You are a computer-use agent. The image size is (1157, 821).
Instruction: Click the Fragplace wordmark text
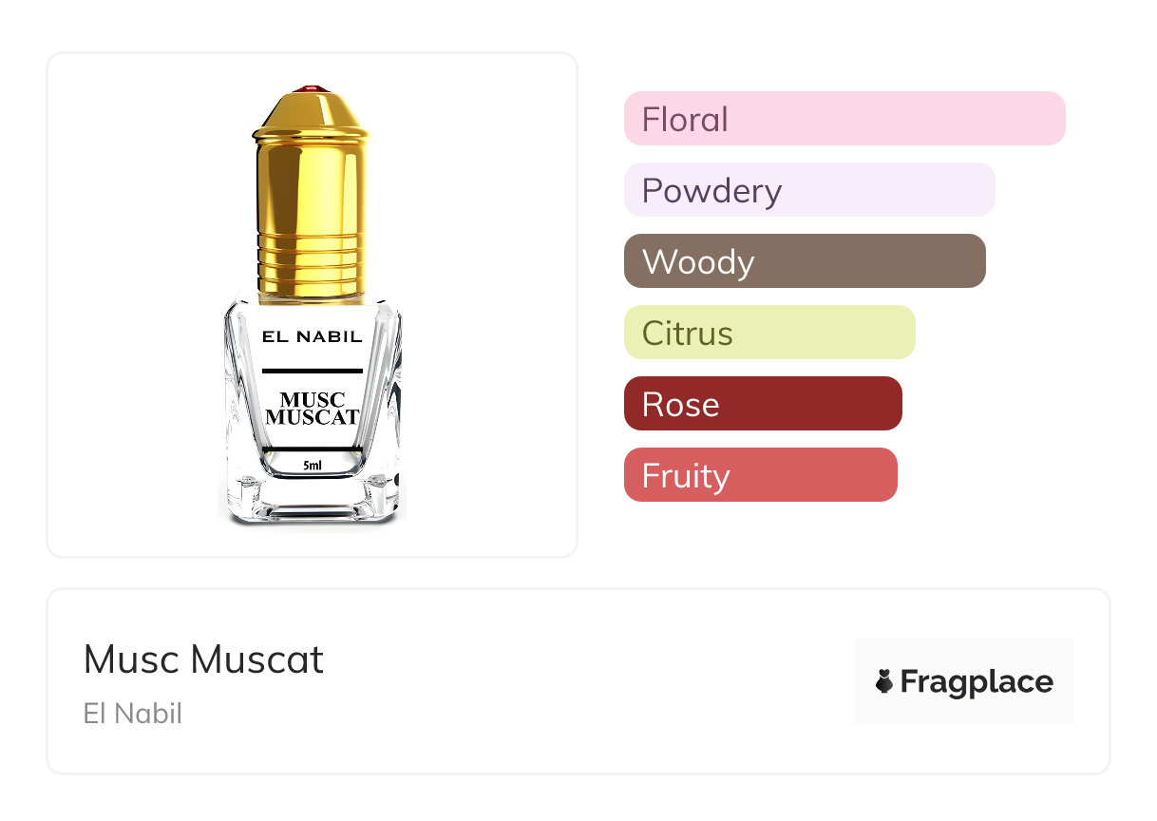pos(977,682)
